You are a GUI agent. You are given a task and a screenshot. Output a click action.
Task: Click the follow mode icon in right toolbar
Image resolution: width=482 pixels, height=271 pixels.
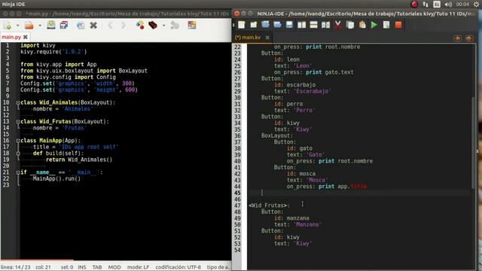click(x=325, y=25)
